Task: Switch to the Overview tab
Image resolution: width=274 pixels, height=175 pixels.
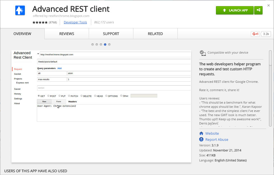Action: coord(22,34)
